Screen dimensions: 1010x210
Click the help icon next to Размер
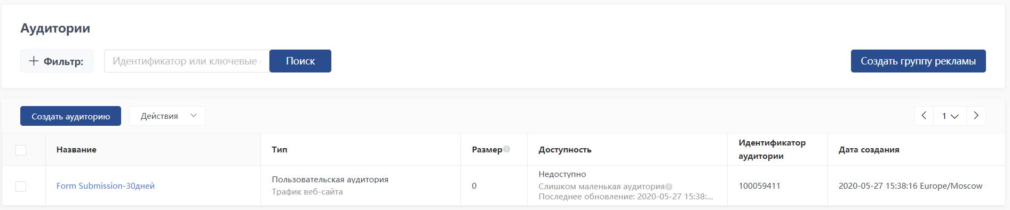coord(507,149)
